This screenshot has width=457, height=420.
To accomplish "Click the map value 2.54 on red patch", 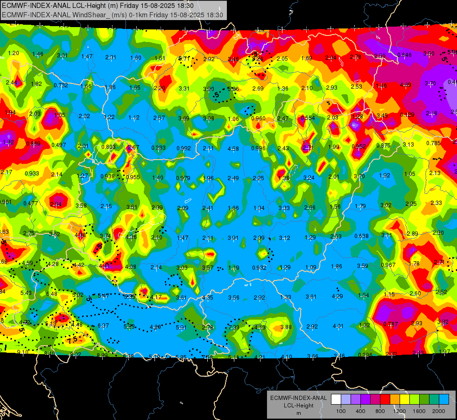I will click(x=56, y=204).
